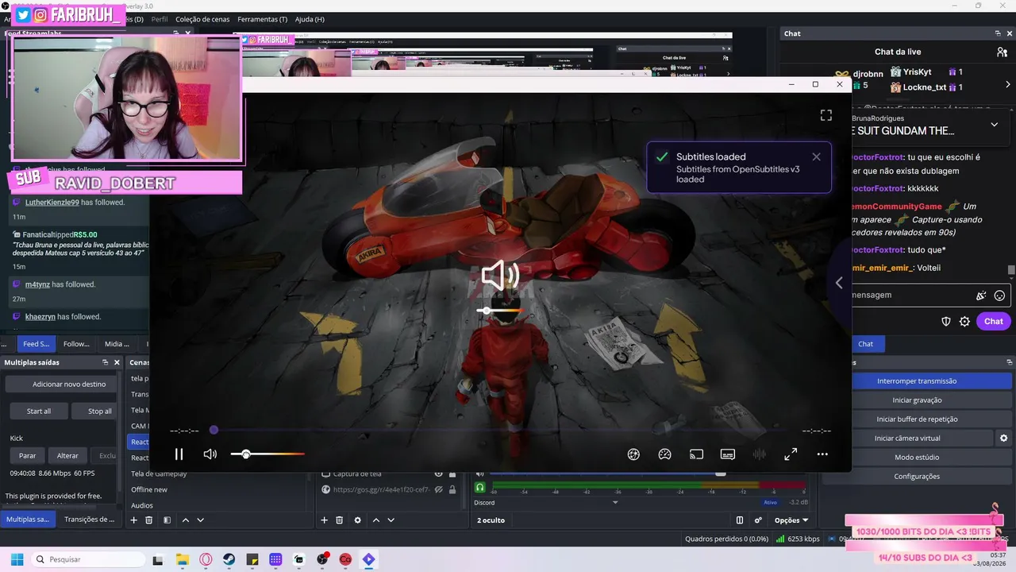The image size is (1016, 572).
Task: Pause the video in the player
Action: (x=179, y=454)
